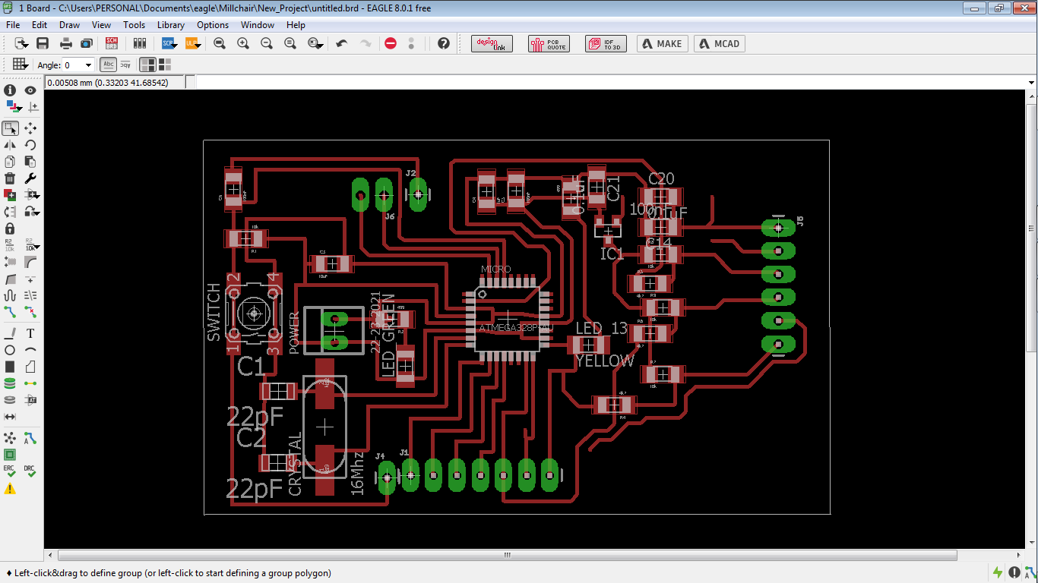Image resolution: width=1038 pixels, height=583 pixels.
Task: Select the Show (eye) tool
Action: point(30,90)
